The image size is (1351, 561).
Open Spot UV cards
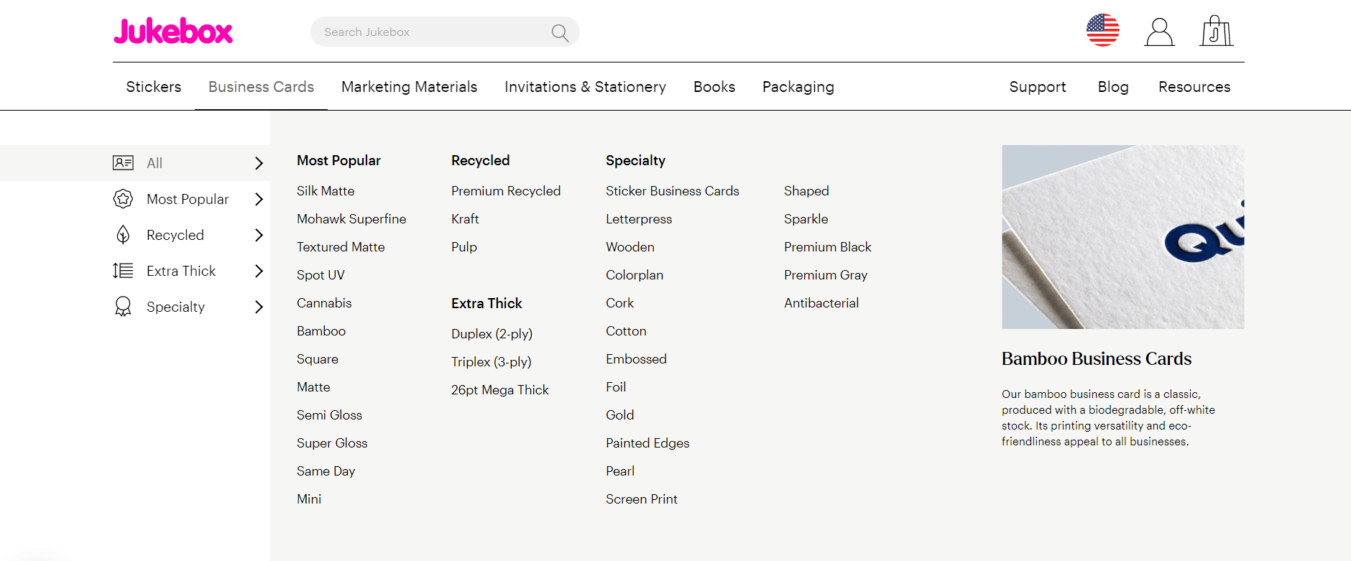(321, 275)
